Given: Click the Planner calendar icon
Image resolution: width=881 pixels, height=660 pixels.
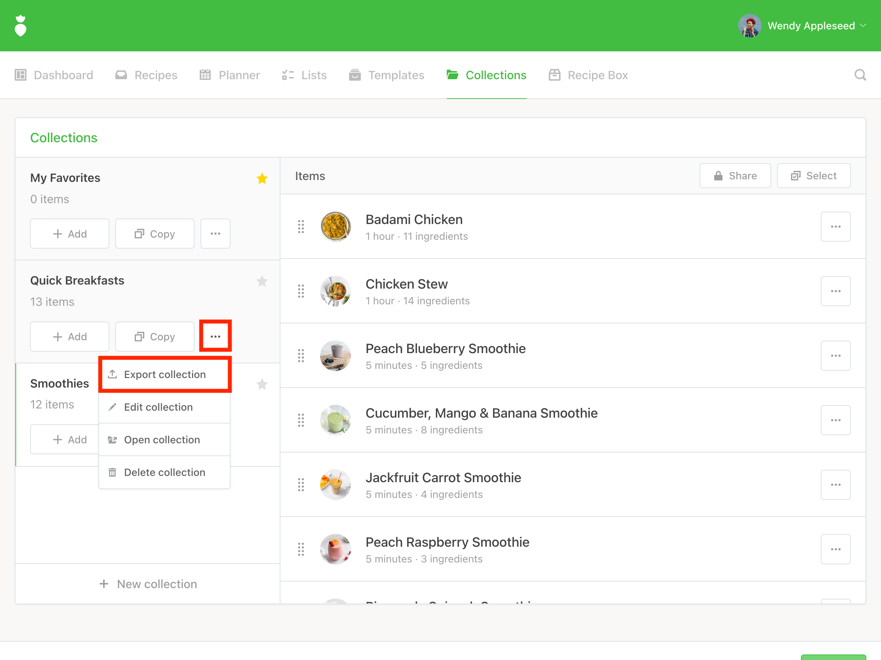Looking at the screenshot, I should [x=205, y=75].
